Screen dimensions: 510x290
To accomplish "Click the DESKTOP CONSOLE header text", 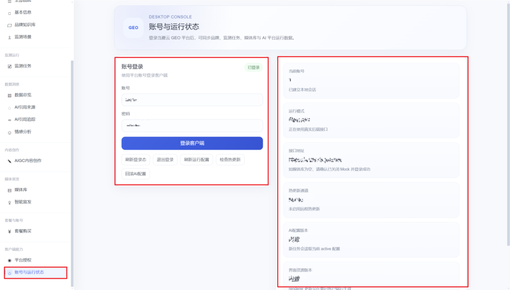I will point(170,17).
